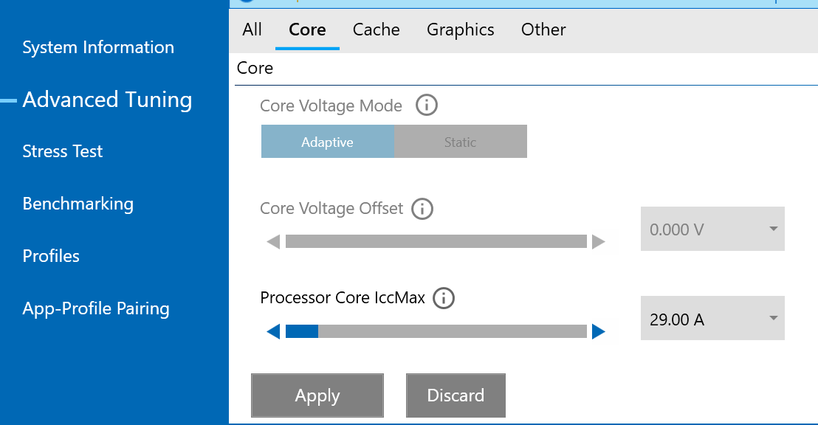This screenshot has height=425, width=818.
Task: Switch to the Cache tuning tab
Action: pos(376,30)
